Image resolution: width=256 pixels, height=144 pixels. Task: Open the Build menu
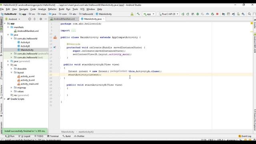[61, 9]
